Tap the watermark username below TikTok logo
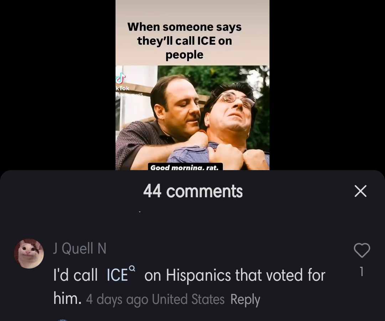 [x=129, y=94]
